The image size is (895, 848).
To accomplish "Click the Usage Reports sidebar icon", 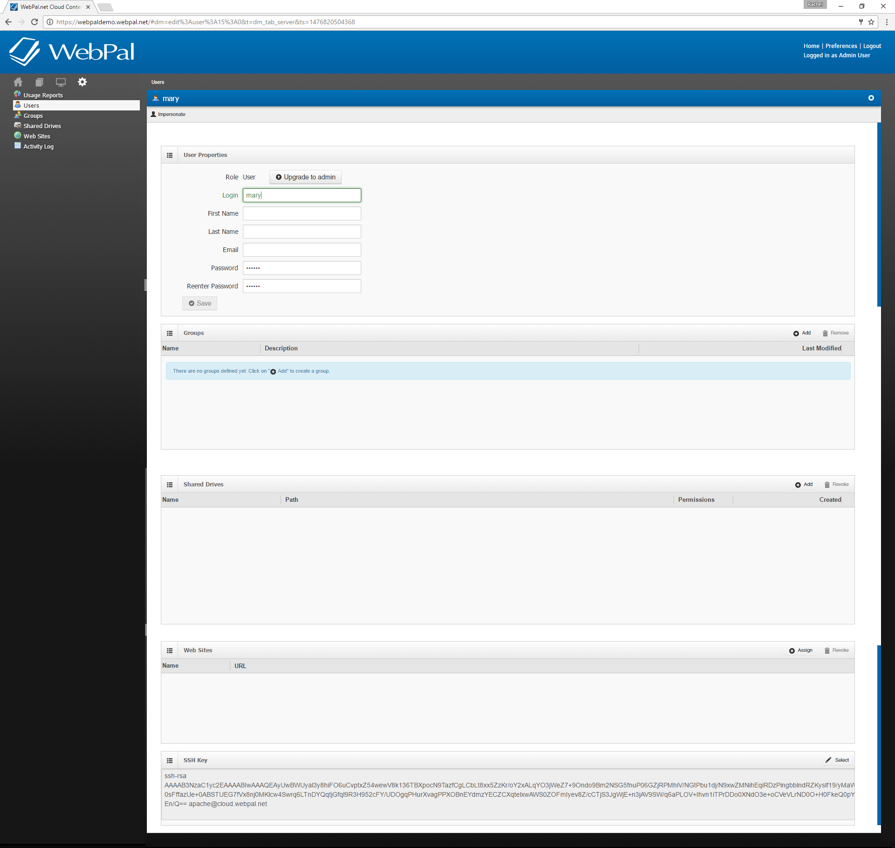I will (18, 95).
